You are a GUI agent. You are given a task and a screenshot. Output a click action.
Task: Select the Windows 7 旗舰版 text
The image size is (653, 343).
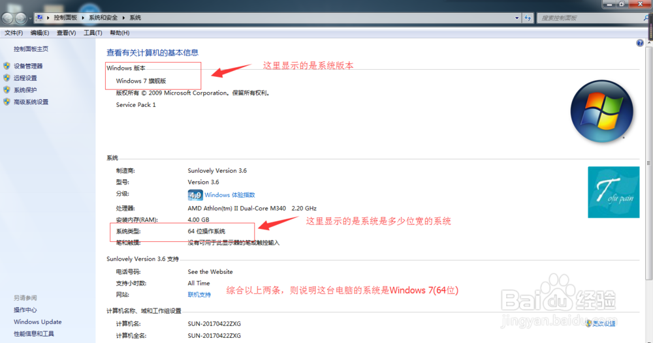(141, 81)
